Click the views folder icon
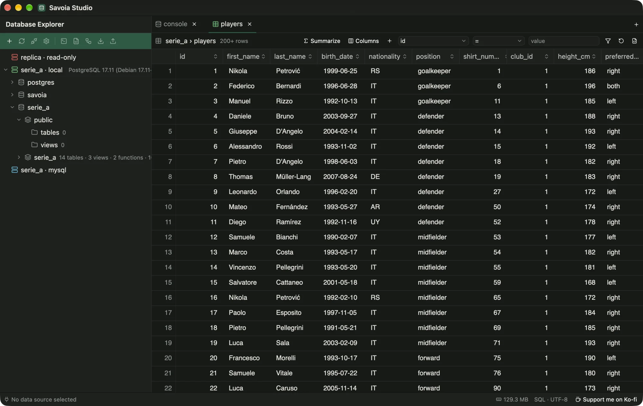The height and width of the screenshot is (406, 643). tap(34, 145)
